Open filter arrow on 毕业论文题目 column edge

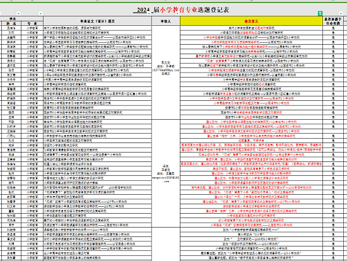click(x=149, y=13)
